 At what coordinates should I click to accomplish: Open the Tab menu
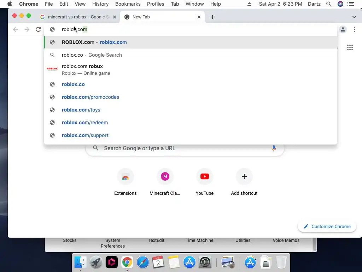tap(175, 4)
